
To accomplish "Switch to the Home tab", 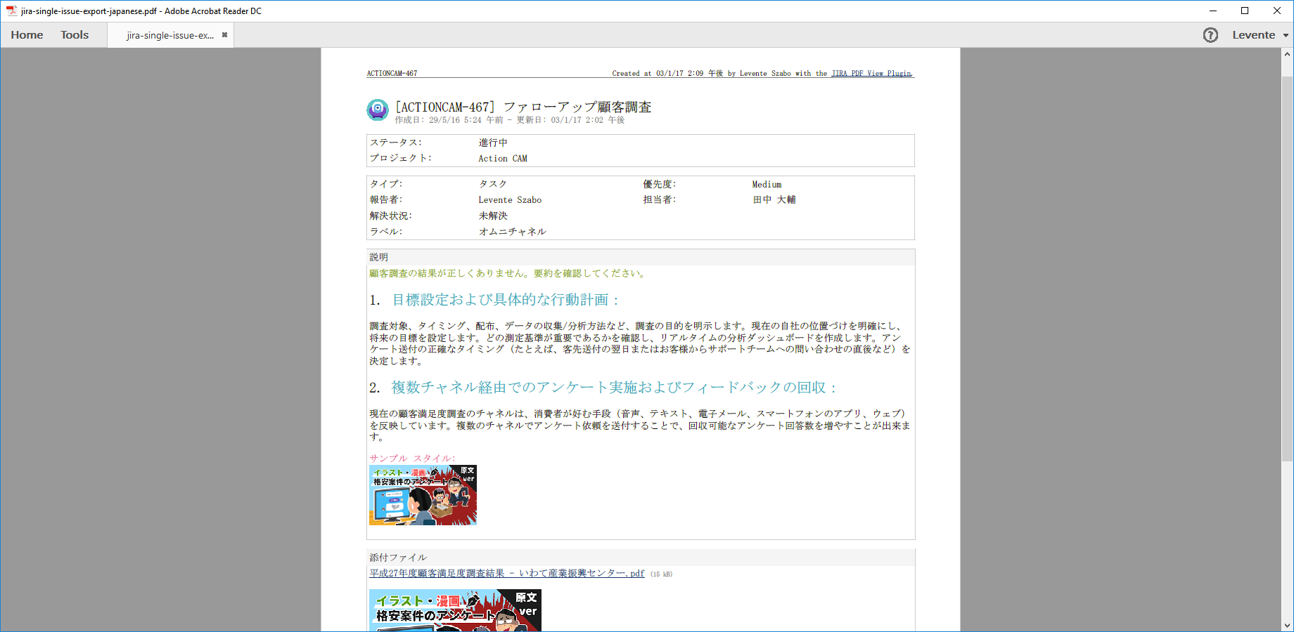I will pyautogui.click(x=27, y=35).
